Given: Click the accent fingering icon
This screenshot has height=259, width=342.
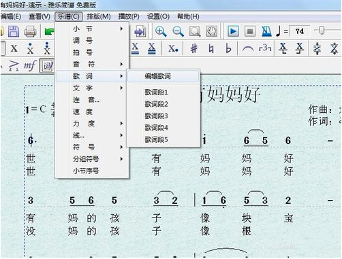Looking at the screenshot, I should (x=13, y=66).
